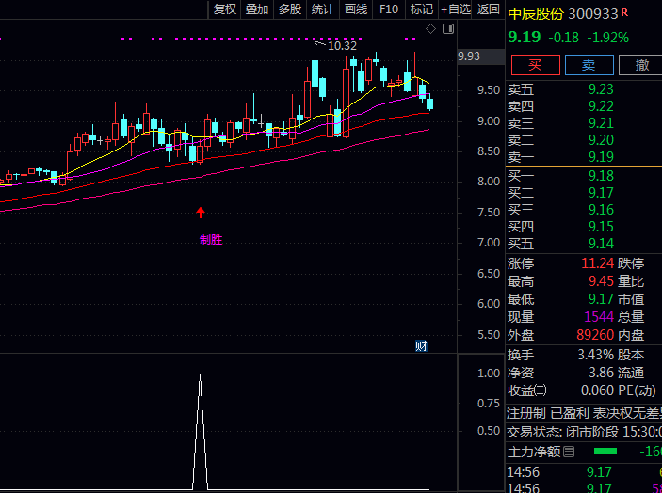Click the -1.92% change value
Viewport: 662px width, 493px height.
[x=608, y=38]
